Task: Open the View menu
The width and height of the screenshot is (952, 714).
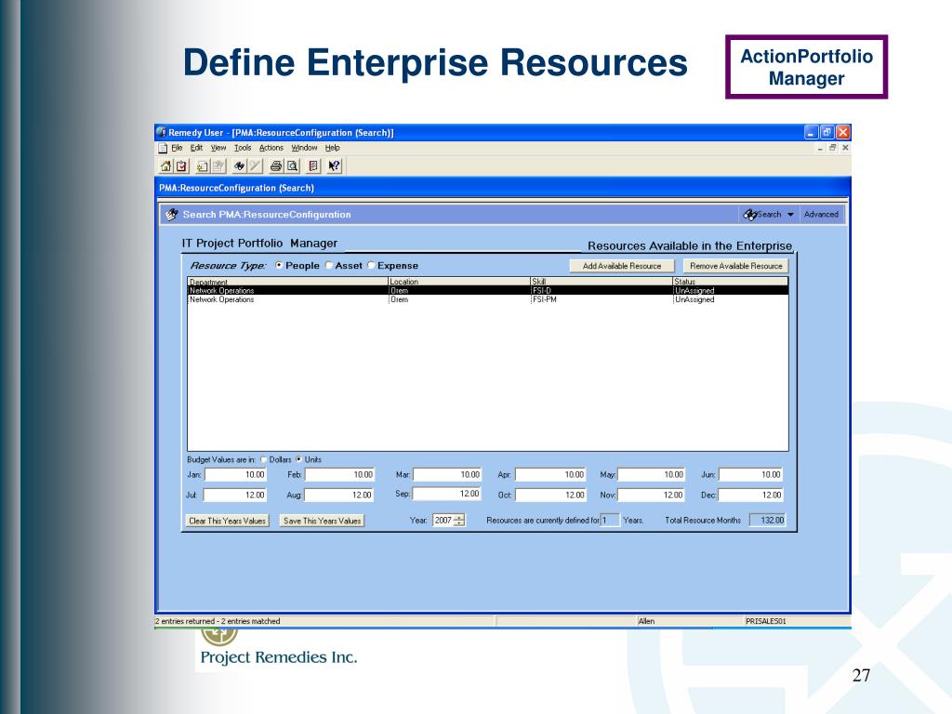Action: click(218, 148)
